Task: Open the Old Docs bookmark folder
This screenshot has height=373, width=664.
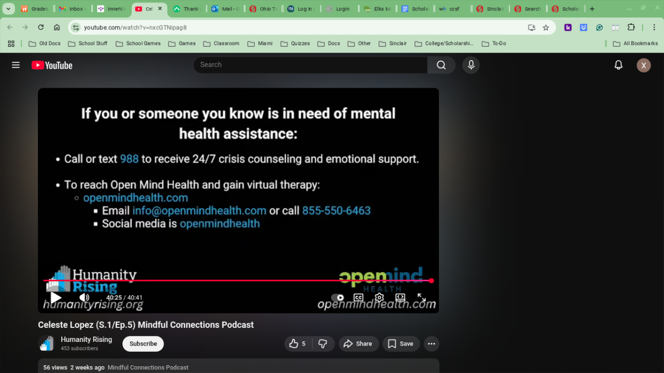Action: [45, 44]
